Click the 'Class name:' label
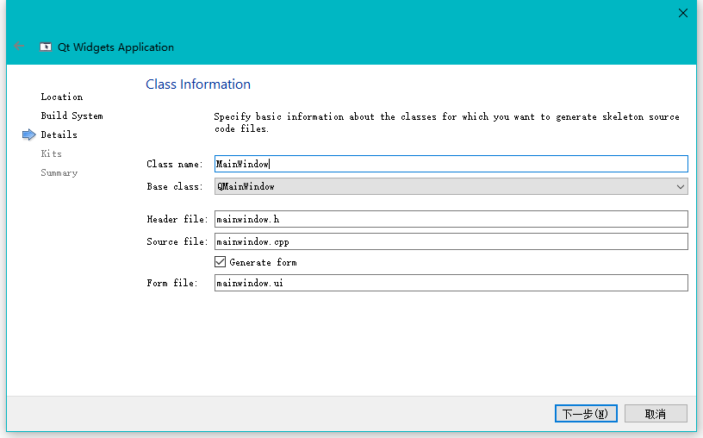The height and width of the screenshot is (438, 703). click(x=174, y=164)
